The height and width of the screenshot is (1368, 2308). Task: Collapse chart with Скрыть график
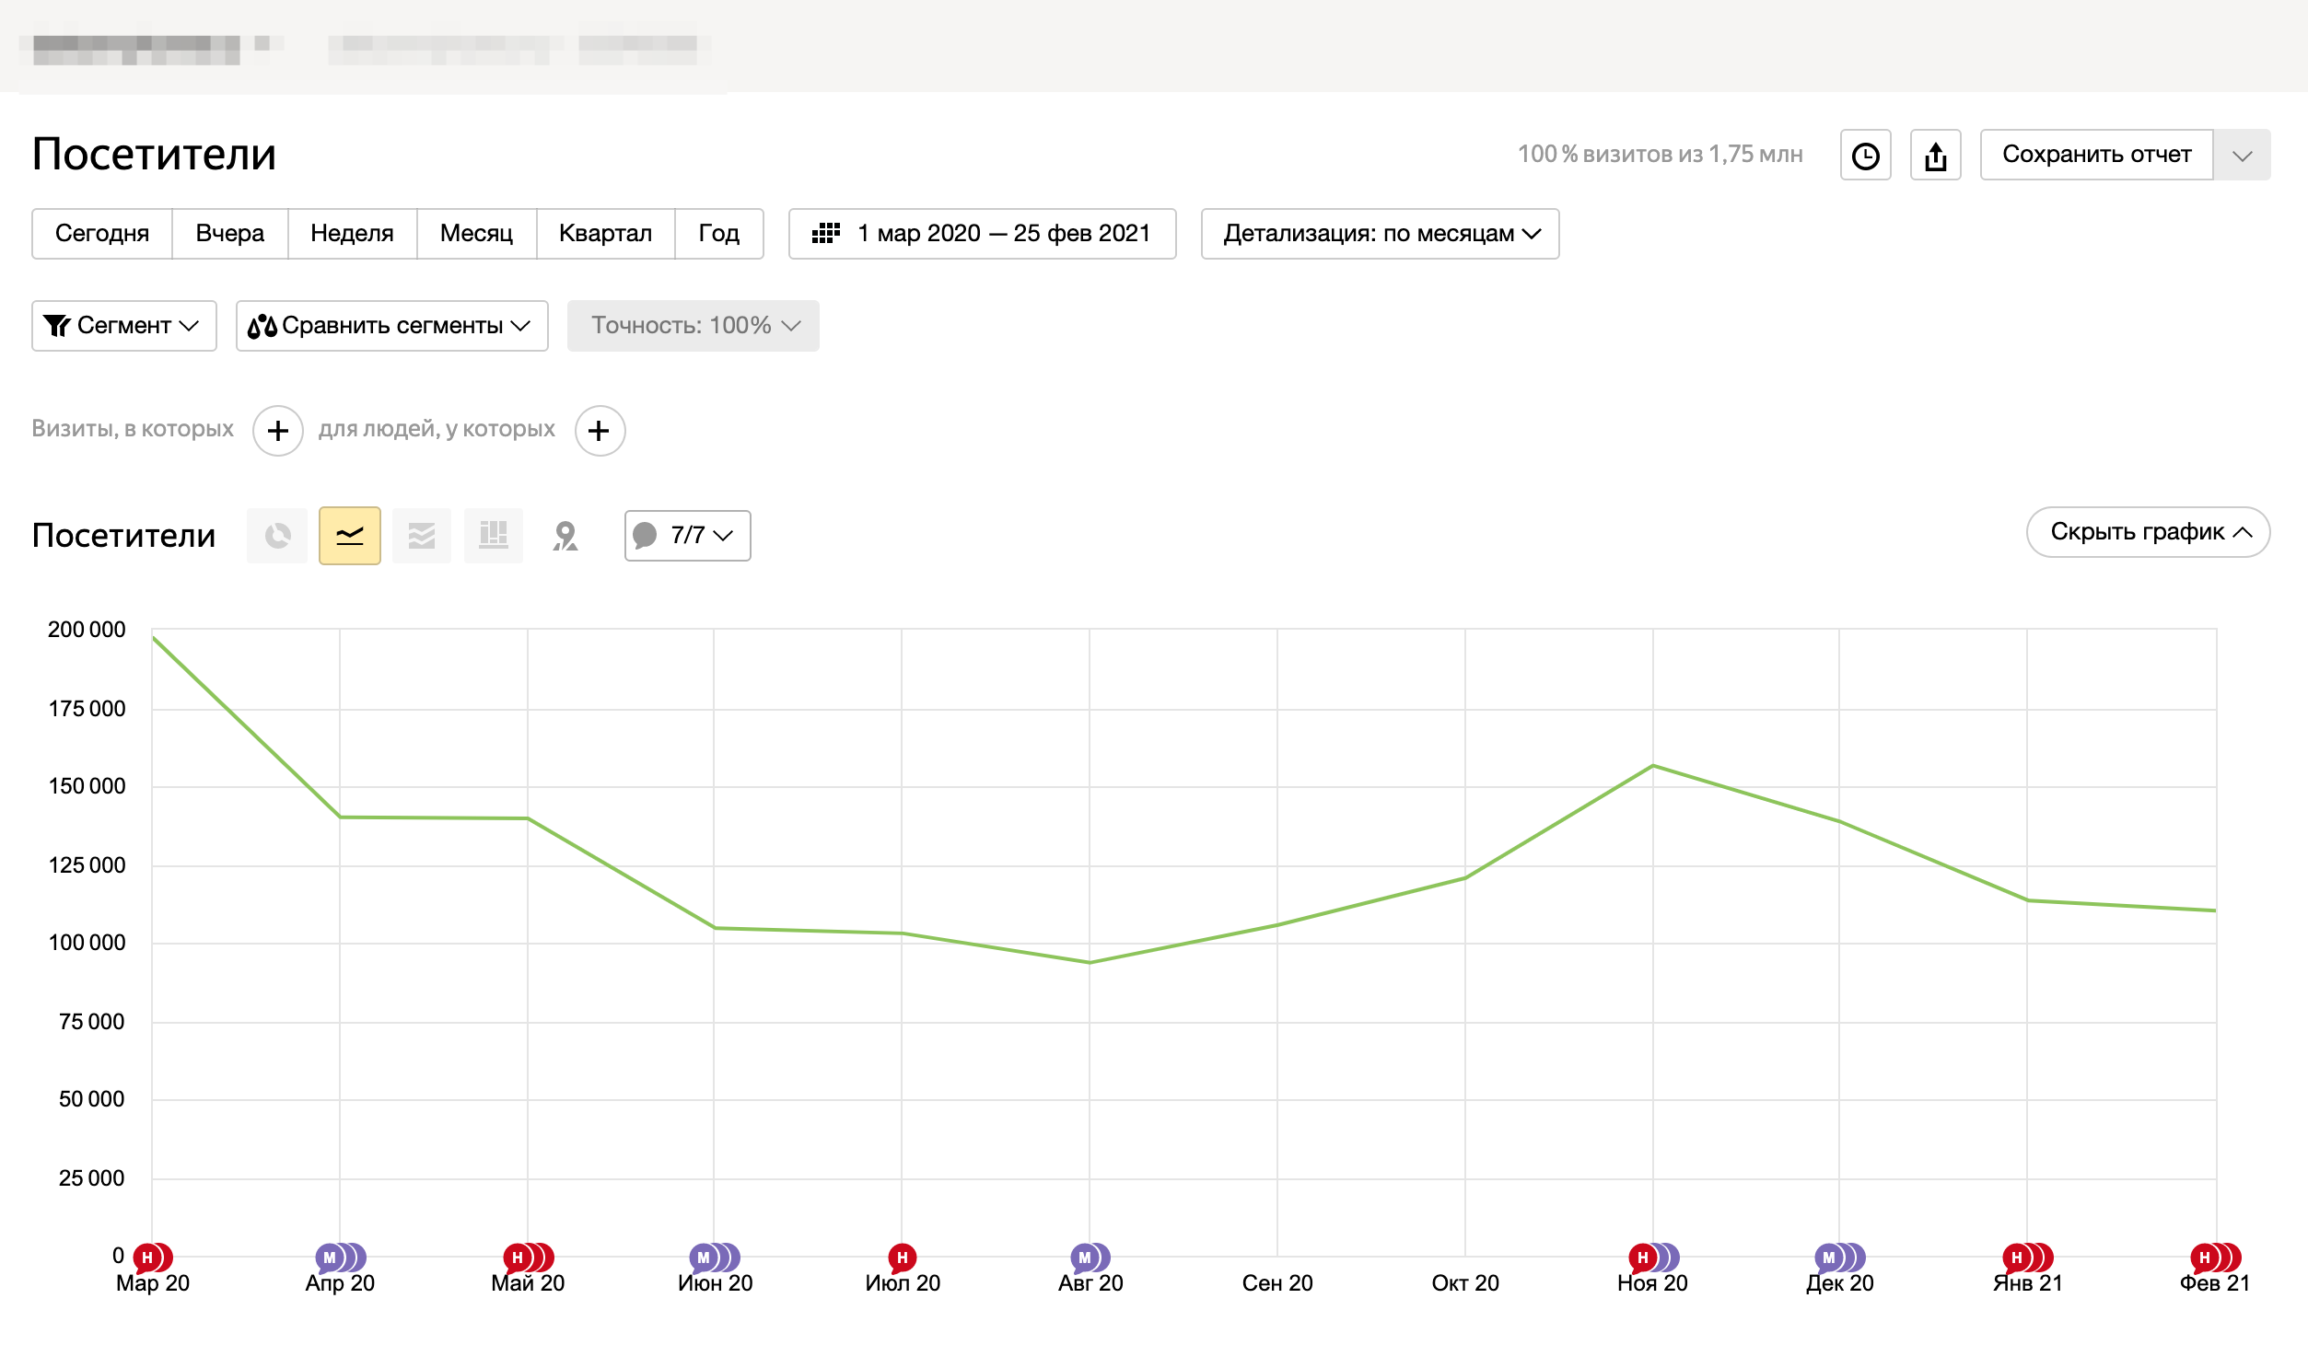tap(2148, 532)
